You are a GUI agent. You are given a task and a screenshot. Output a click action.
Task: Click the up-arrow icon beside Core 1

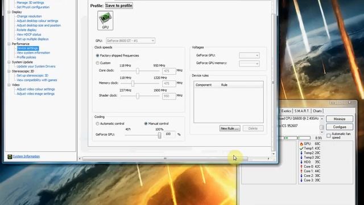[x=301, y=171]
